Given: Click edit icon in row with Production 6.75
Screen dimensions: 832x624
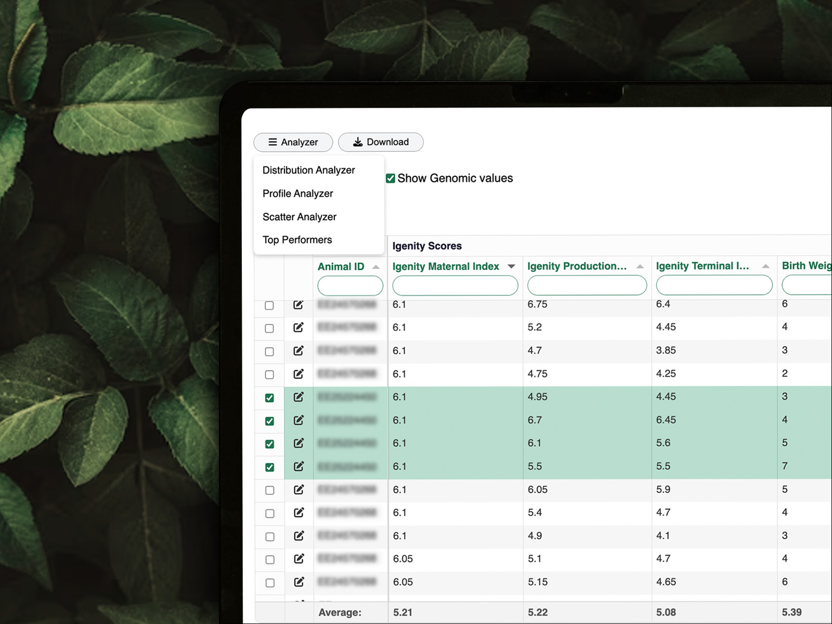Looking at the screenshot, I should click(x=298, y=305).
